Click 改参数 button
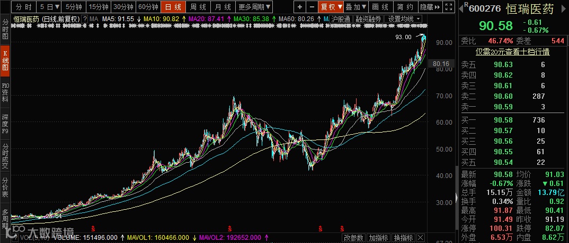Image resolution: width=569 pixels, height=243 pixels. [353, 238]
